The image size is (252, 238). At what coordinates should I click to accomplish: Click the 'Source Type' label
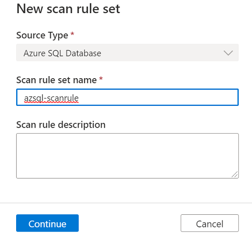coord(42,35)
